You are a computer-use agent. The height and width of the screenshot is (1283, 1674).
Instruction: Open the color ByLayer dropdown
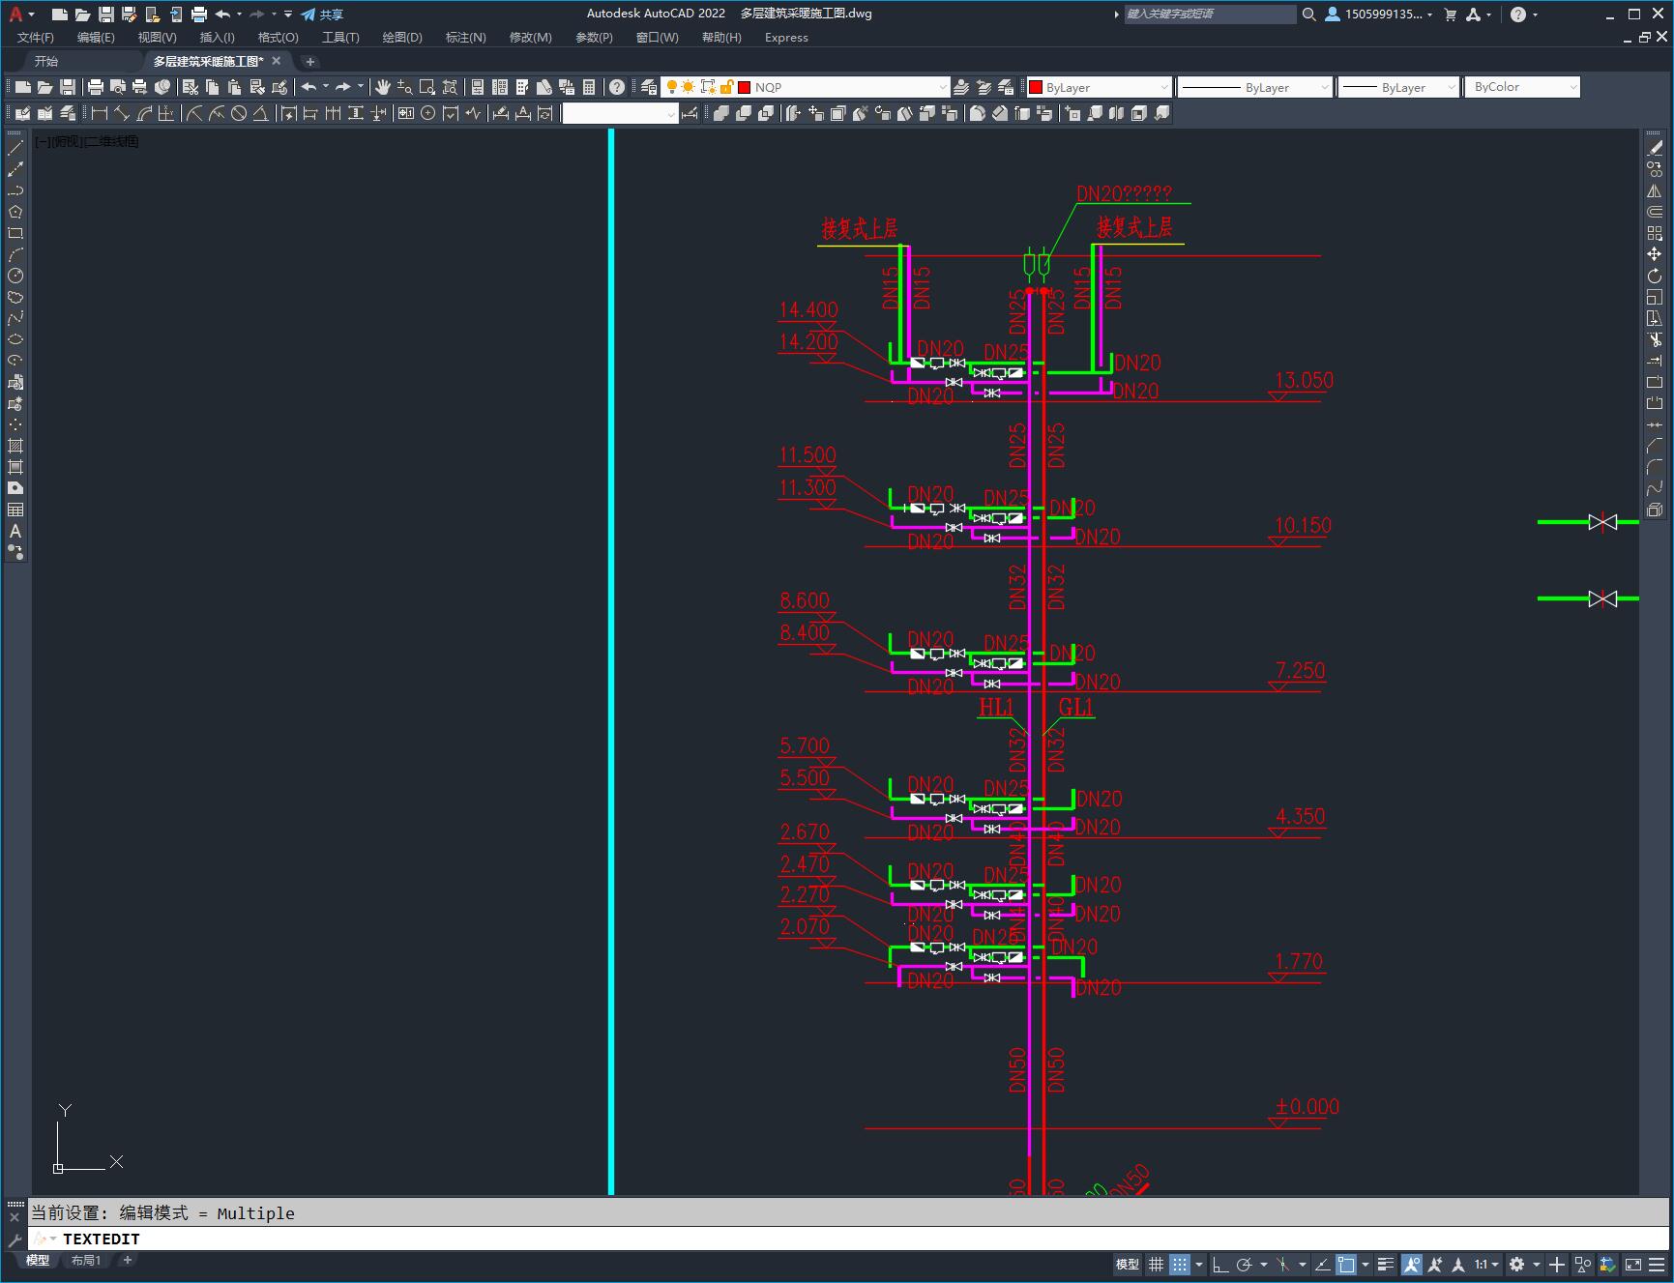pos(1163,87)
